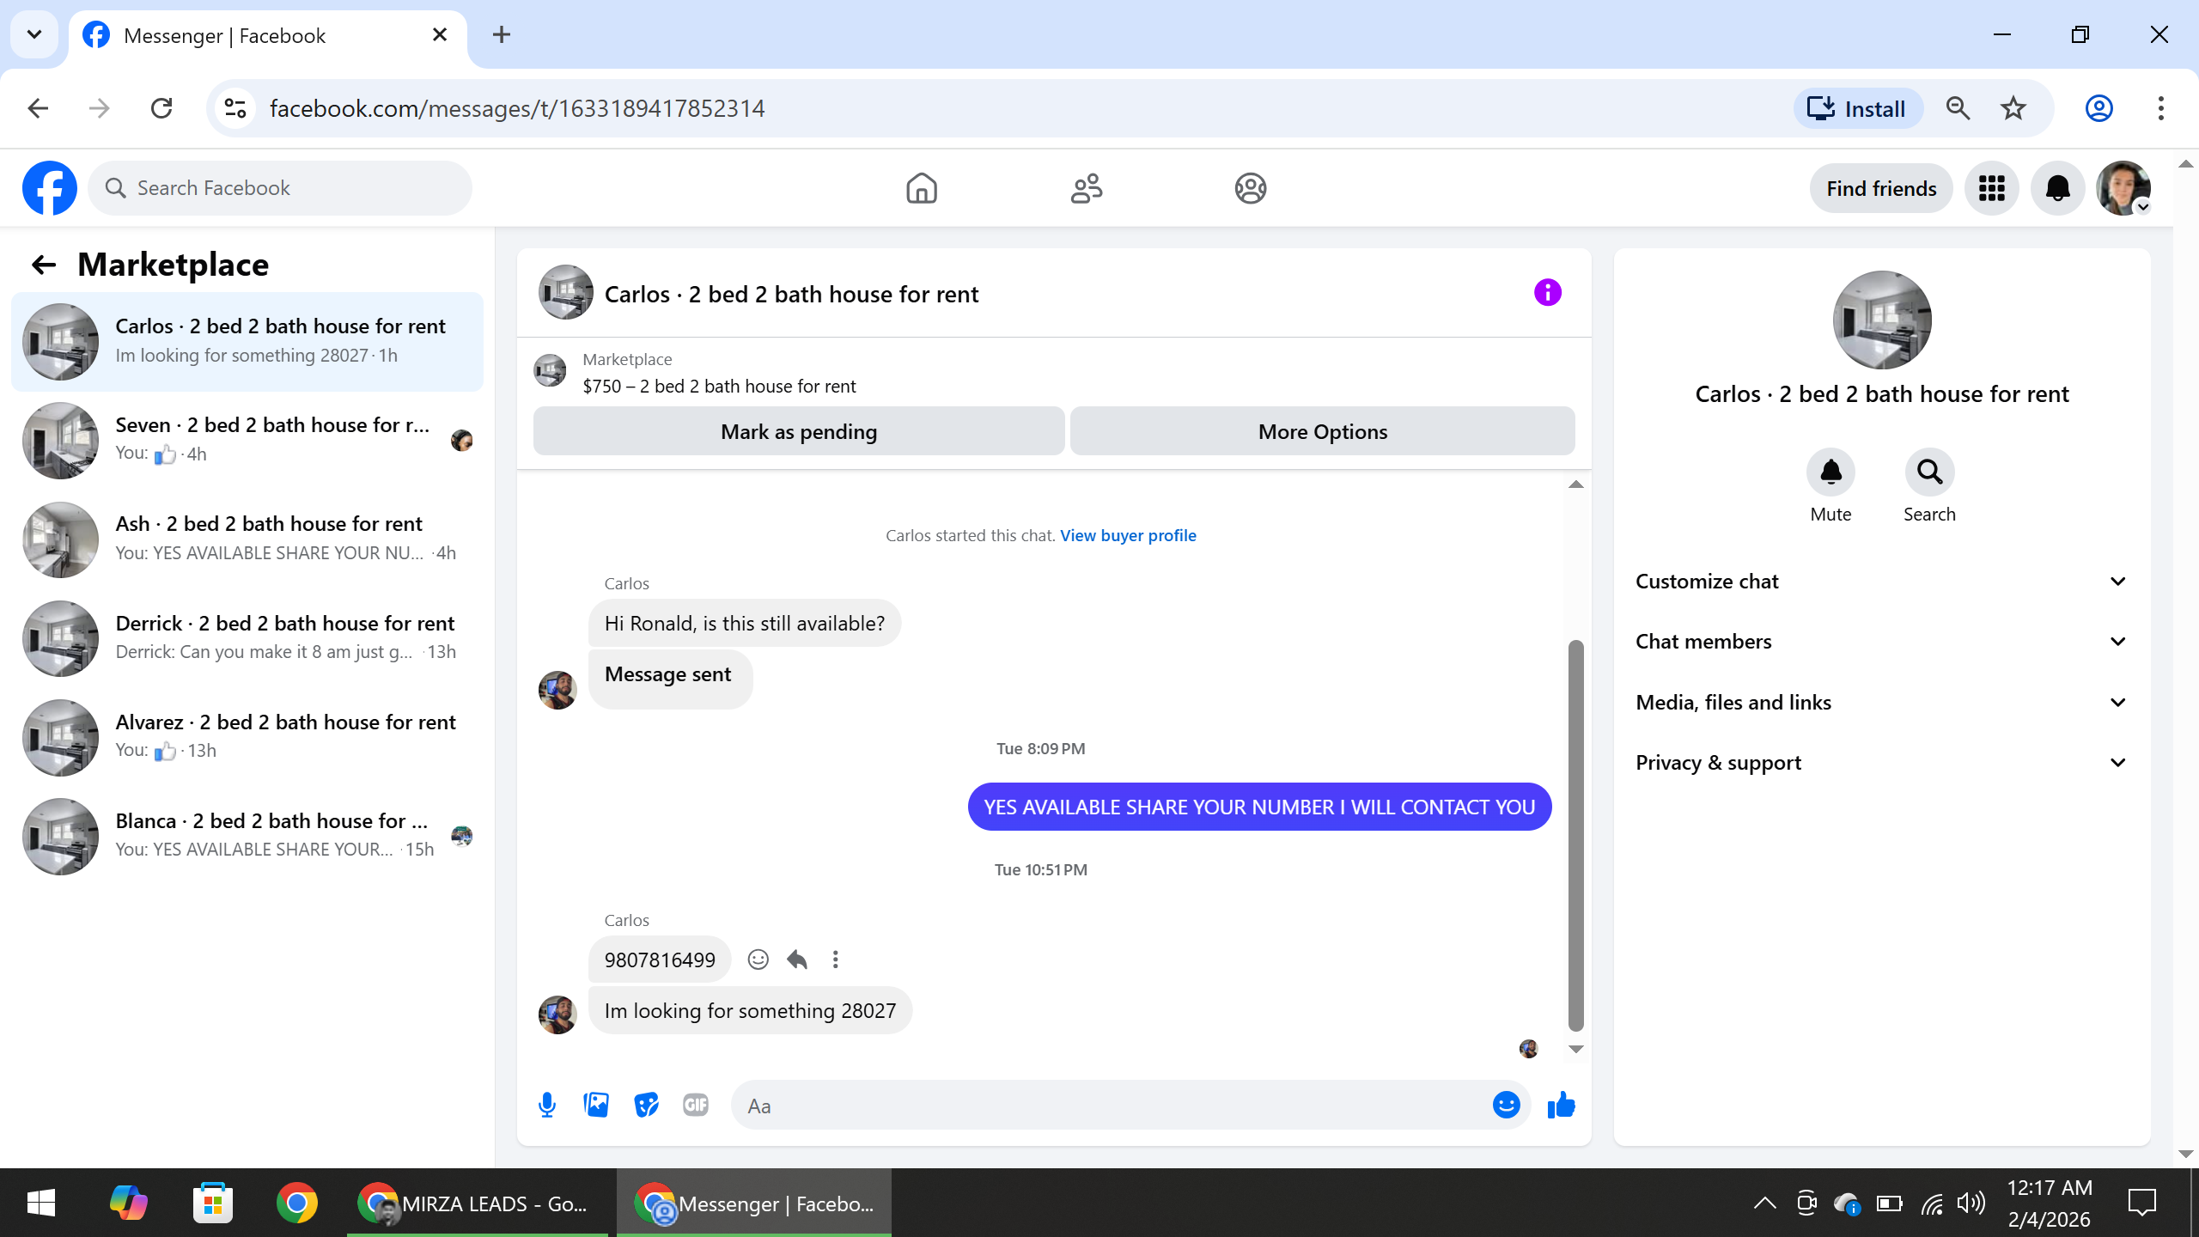
Task: Open the Facebook apps grid menu
Action: click(1991, 188)
